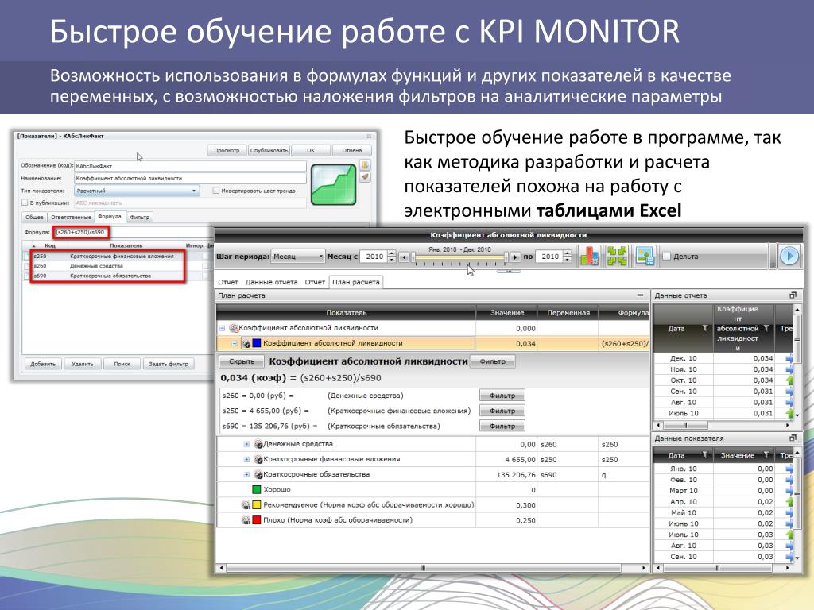814x610 pixels.
Task: Click the Наименование text field
Action: point(190,178)
